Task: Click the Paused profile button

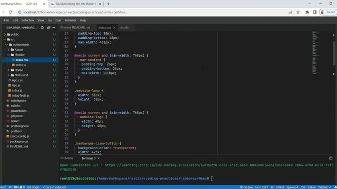Action: click(x=328, y=12)
